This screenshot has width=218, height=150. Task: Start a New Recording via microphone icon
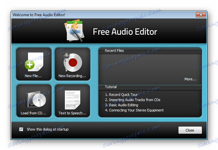pyautogui.click(x=73, y=62)
